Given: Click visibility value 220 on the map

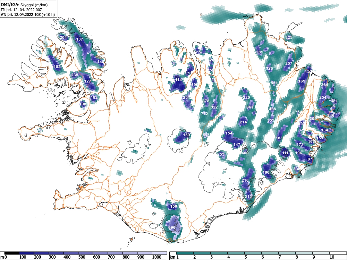Looking at the screenshot, I should coord(246,97).
